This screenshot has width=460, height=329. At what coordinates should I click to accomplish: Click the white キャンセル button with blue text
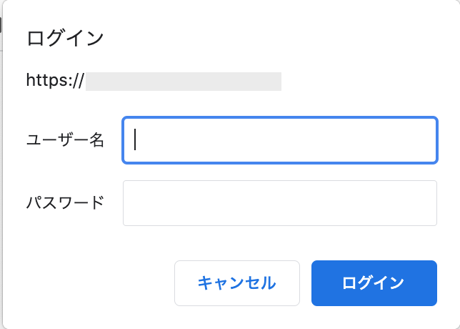pyautogui.click(x=236, y=283)
